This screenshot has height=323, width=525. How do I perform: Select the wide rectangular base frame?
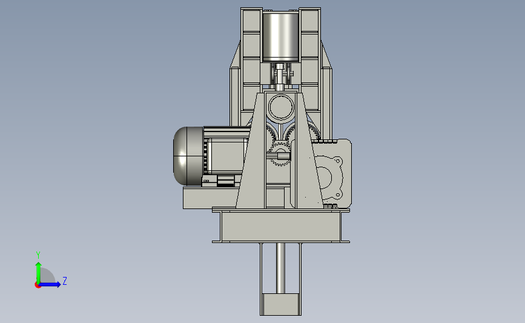click(280, 225)
